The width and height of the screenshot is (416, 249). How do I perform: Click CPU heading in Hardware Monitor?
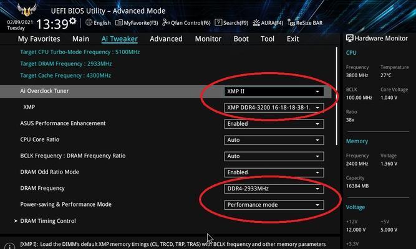coord(351,53)
